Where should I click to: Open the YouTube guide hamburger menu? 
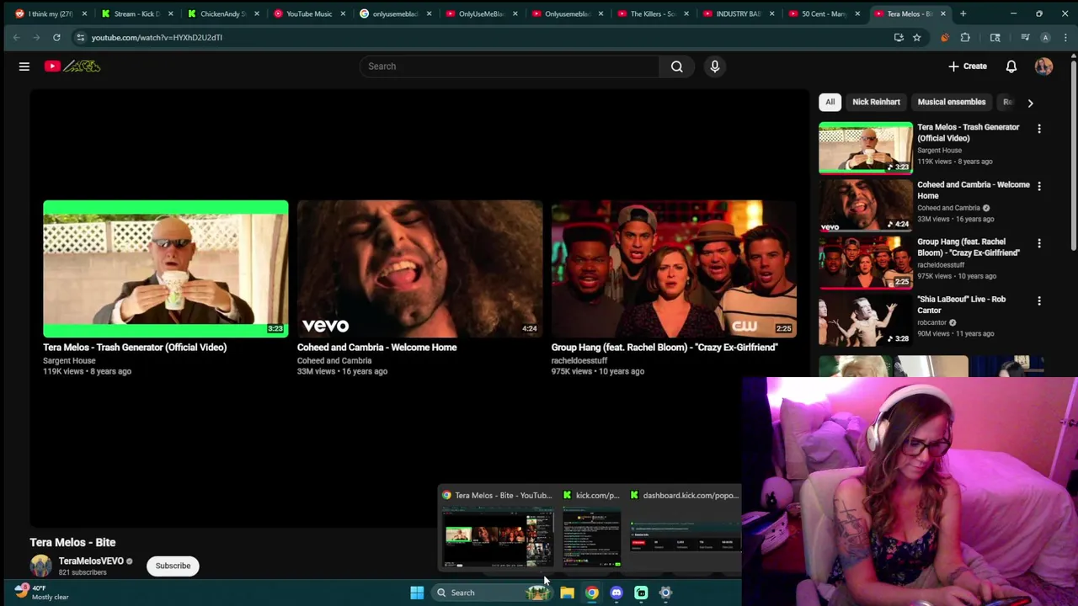(x=24, y=66)
